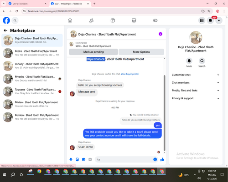
Task: Open the View buyer profile link
Action: (130, 74)
